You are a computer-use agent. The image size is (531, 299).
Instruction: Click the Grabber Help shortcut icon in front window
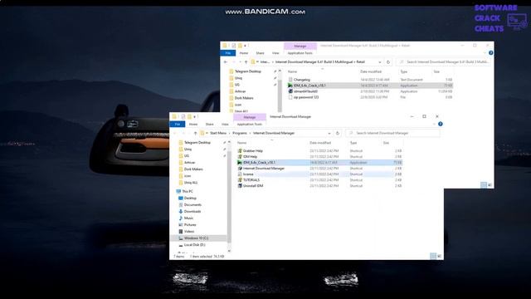coord(240,150)
